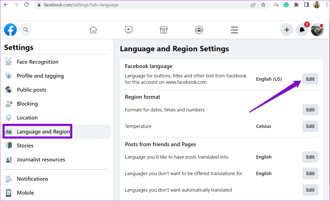330x201 pixels.
Task: Edit the Temperature setting
Action: pyautogui.click(x=310, y=126)
